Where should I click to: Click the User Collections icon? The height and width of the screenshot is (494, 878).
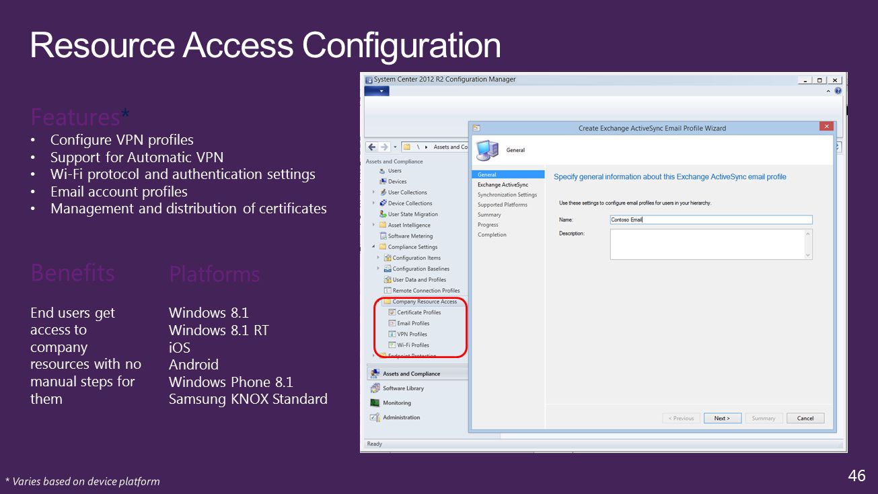click(x=383, y=192)
